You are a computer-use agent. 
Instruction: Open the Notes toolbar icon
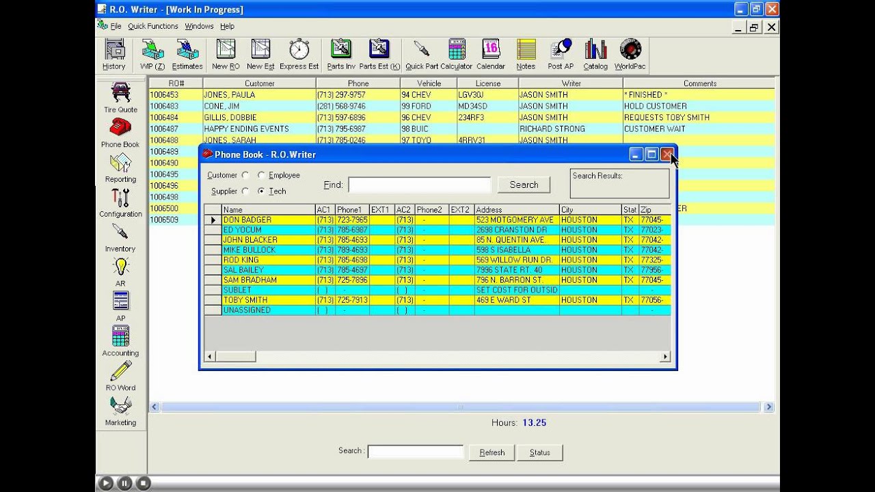(526, 55)
